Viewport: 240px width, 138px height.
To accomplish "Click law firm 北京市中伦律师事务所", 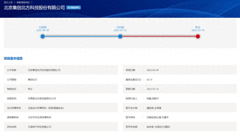I will (x=39, y=117).
